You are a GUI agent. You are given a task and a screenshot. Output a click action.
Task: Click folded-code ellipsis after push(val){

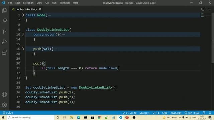(x=56, y=49)
